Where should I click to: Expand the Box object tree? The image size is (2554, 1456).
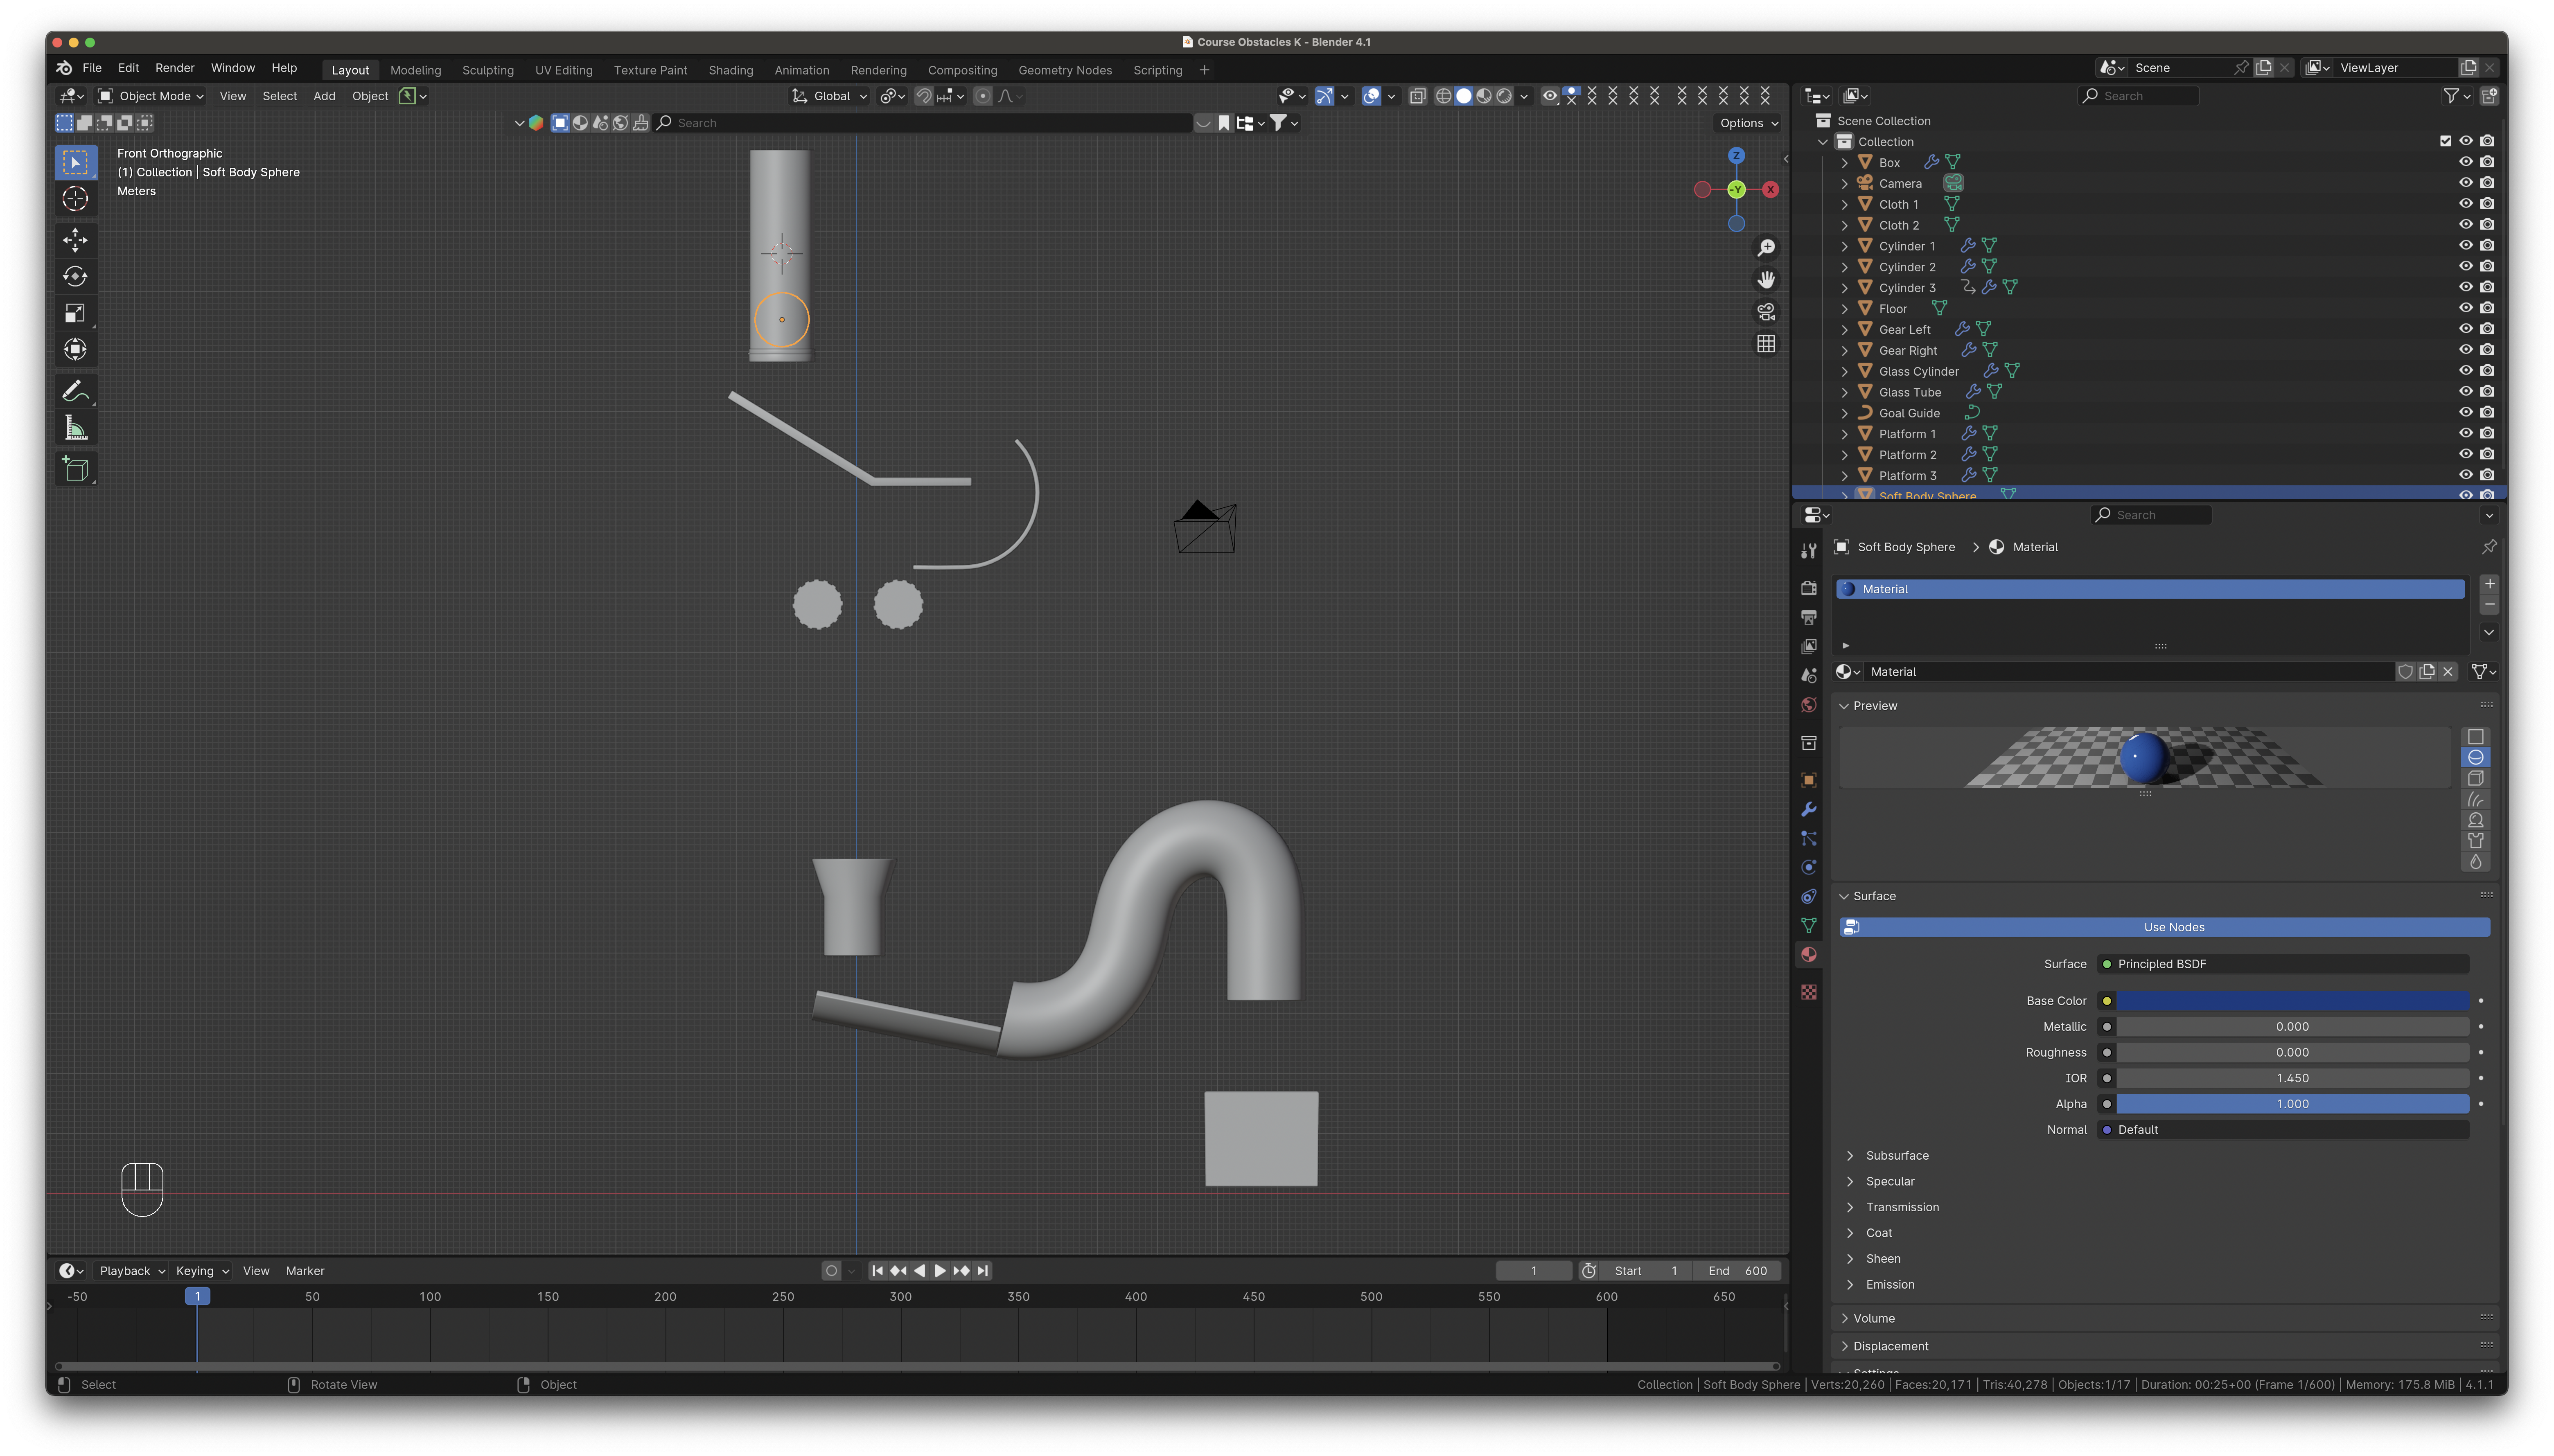pyautogui.click(x=1845, y=162)
